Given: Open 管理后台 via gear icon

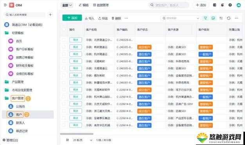Looking at the screenshot, I should [x=10, y=140].
